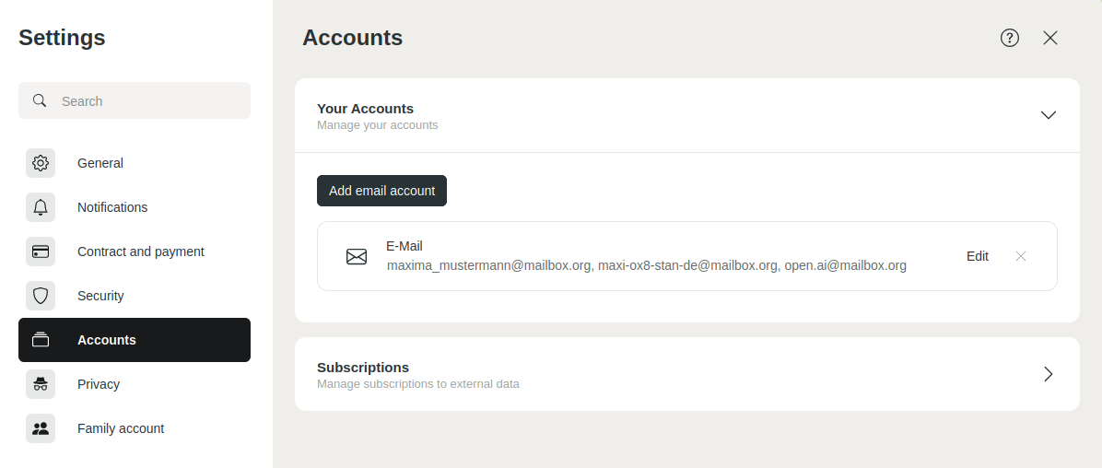The height and width of the screenshot is (468, 1102).
Task: Go to Privacy settings label
Action: click(99, 384)
